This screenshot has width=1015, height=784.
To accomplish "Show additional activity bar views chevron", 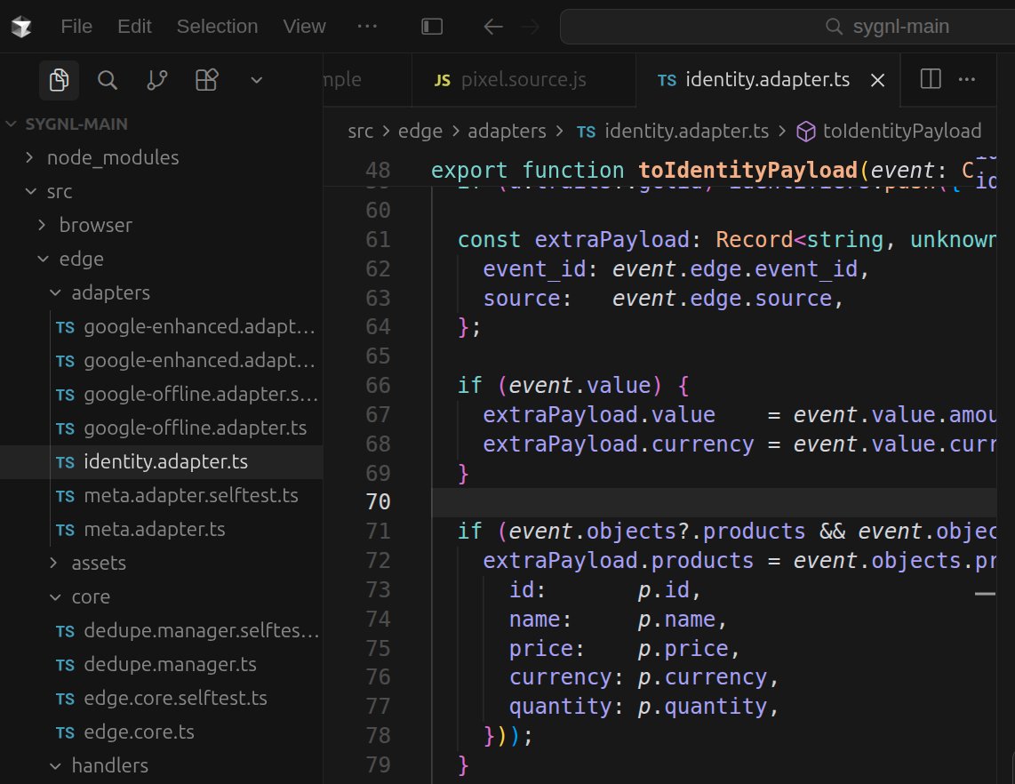I will click(256, 80).
